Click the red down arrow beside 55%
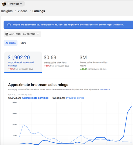This screenshot has width=133, height=145. pyautogui.click(x=45, y=66)
